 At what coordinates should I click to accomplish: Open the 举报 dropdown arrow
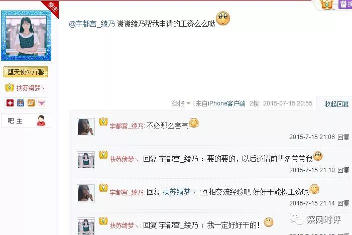188,103
